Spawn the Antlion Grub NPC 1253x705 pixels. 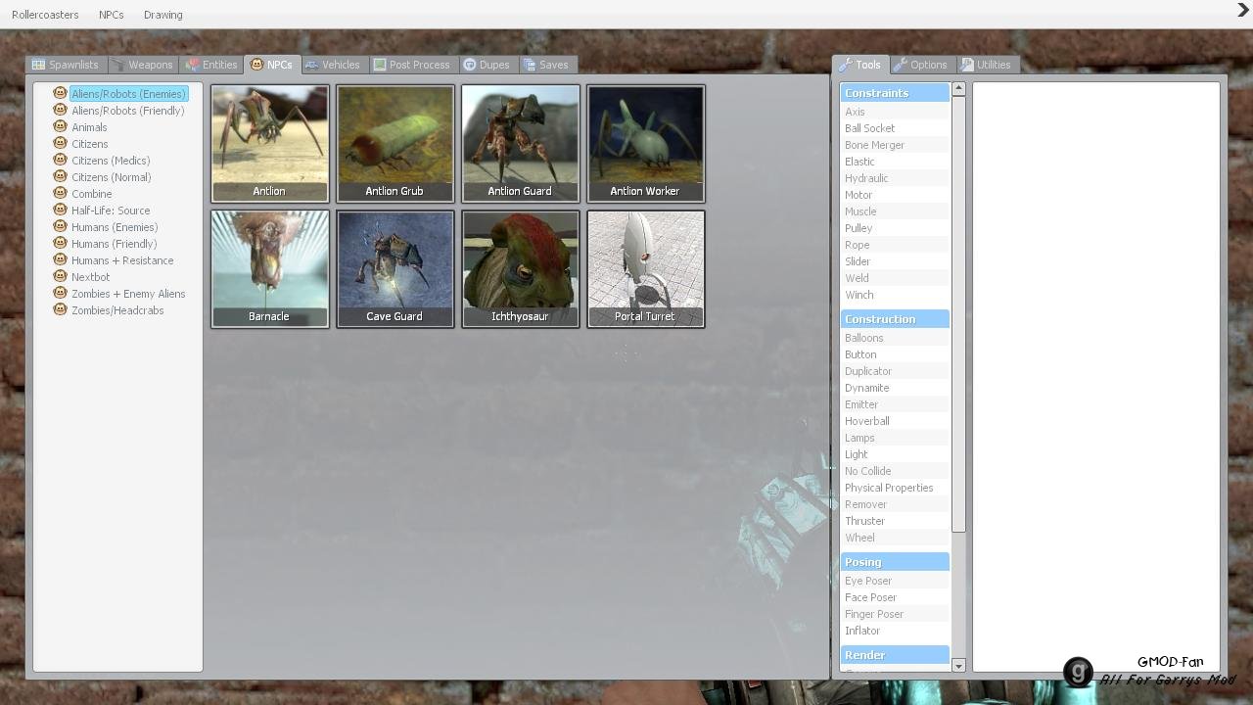tap(394, 144)
